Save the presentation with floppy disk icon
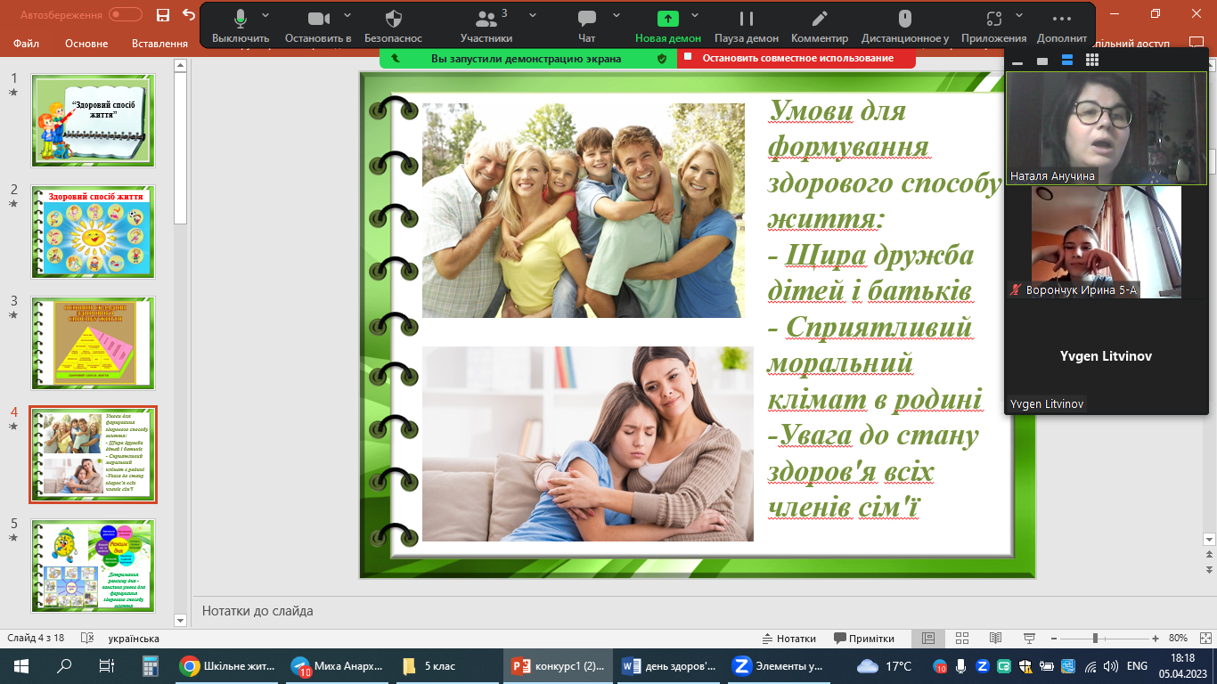1217x684 pixels. (162, 14)
